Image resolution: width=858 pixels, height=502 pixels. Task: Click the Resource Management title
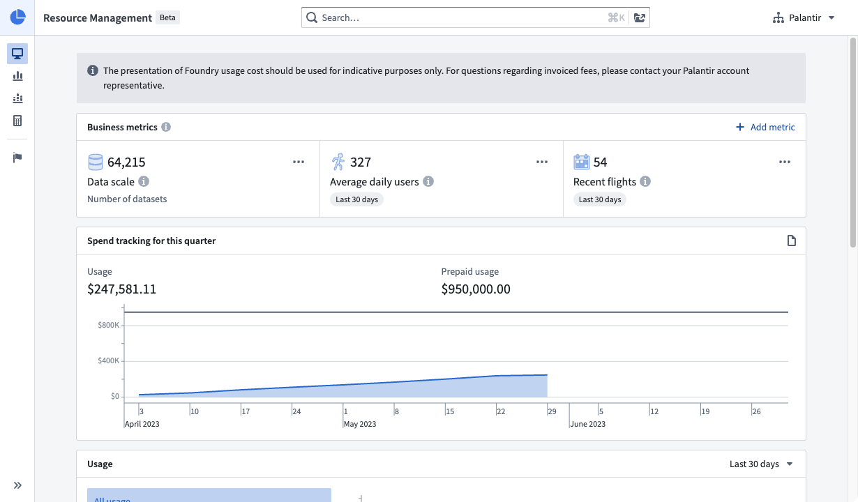point(98,17)
